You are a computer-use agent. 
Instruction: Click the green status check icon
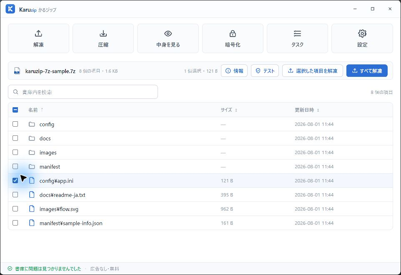[10, 269]
